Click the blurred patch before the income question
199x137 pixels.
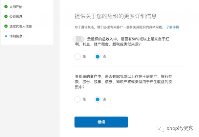(78, 39)
